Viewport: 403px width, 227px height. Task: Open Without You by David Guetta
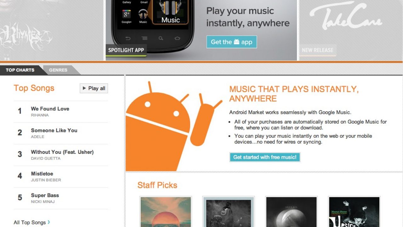[x=61, y=155]
